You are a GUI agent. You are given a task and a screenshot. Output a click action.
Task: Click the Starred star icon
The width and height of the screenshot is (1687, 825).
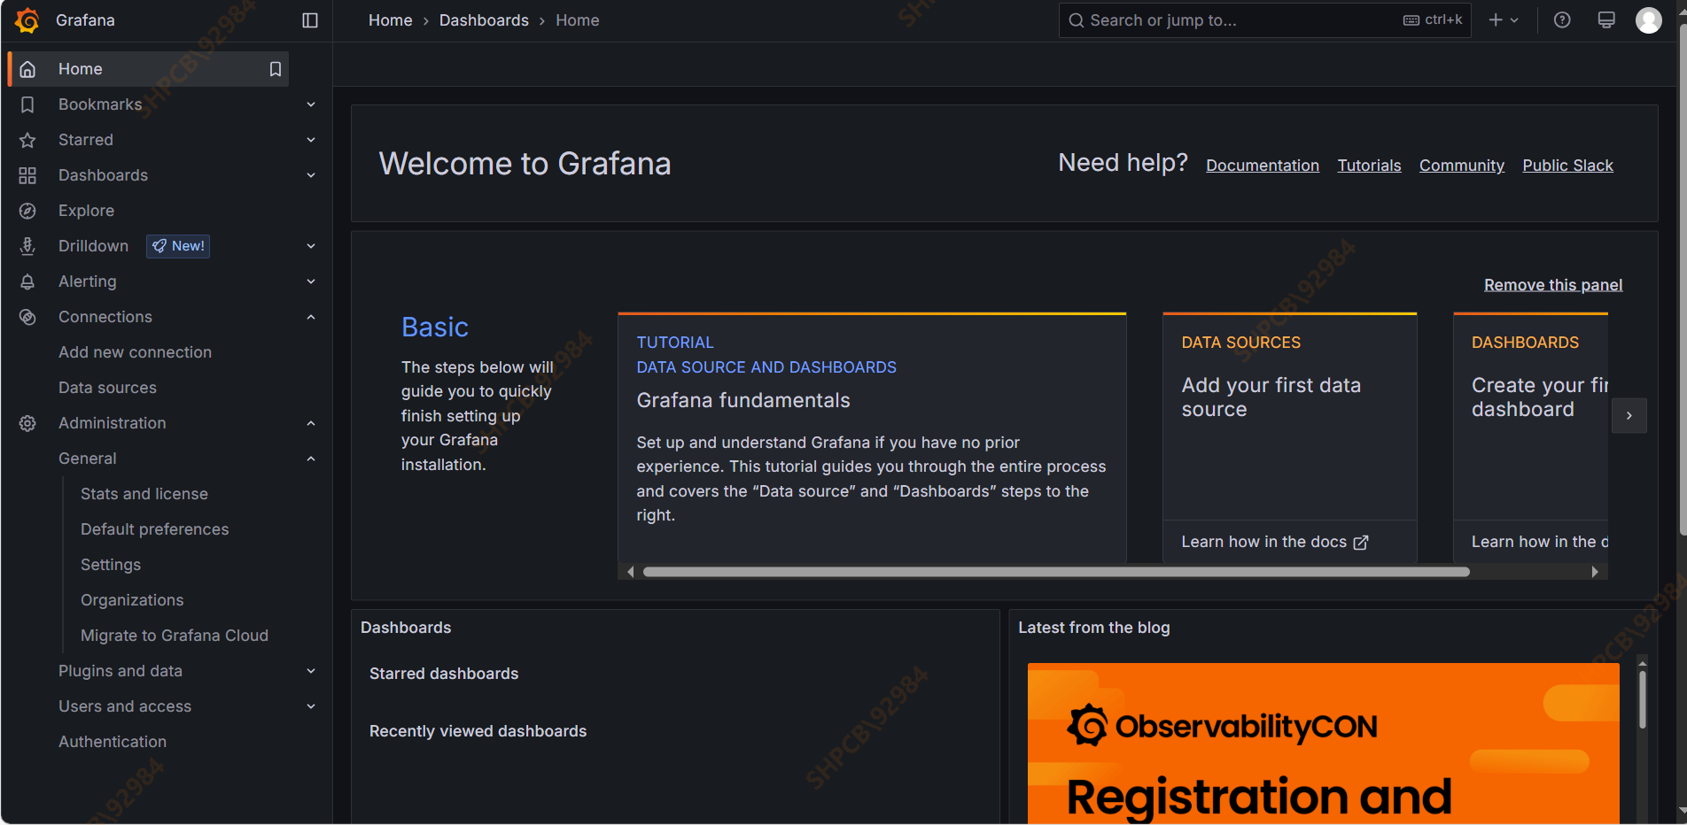pos(27,140)
